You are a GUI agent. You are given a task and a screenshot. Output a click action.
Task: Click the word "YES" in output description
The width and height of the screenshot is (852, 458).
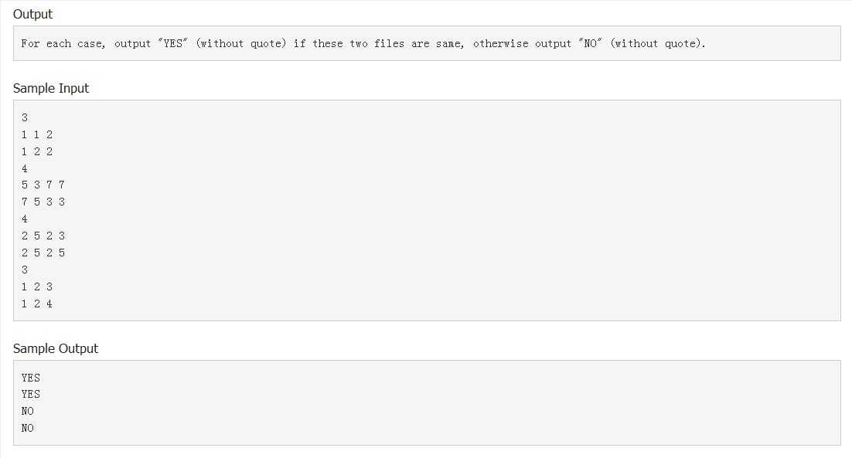click(172, 43)
